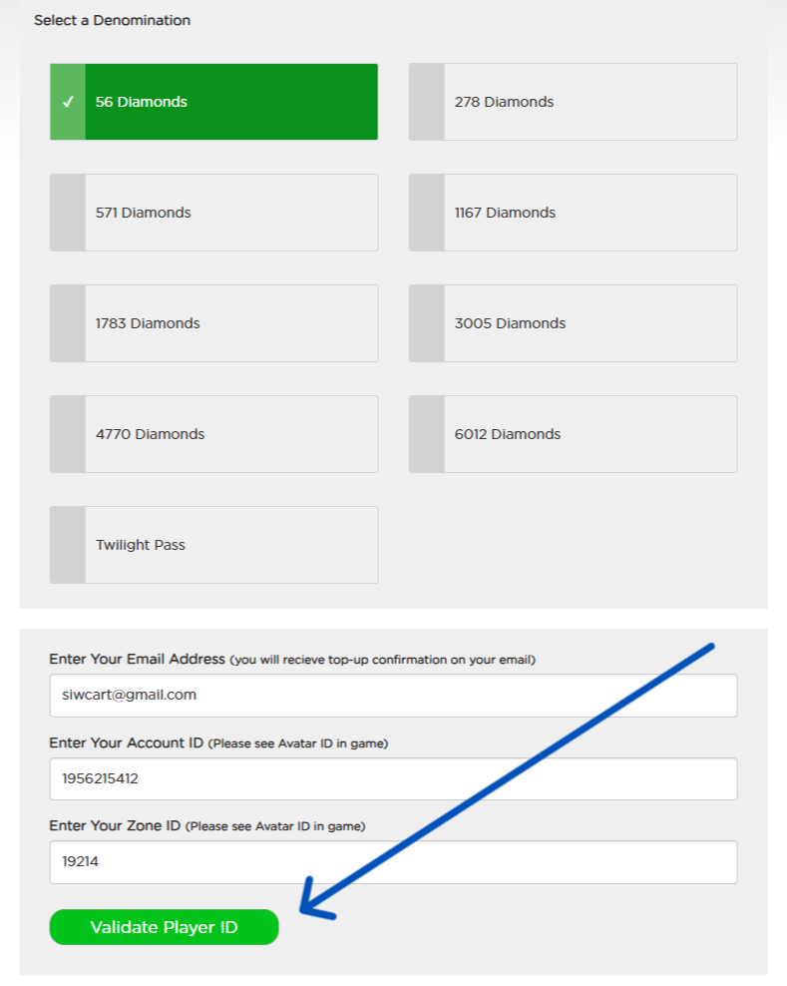
Task: Tick the gray box beside 571 Diamonds
Action: 68,213
